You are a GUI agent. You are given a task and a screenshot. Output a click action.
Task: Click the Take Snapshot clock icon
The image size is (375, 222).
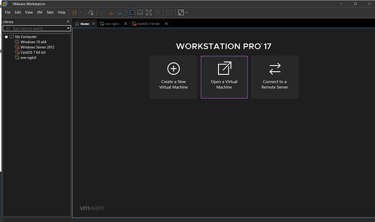coord(102,12)
